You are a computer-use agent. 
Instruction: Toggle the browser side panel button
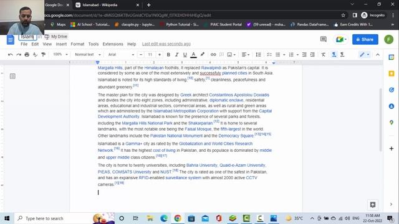(x=355, y=15)
